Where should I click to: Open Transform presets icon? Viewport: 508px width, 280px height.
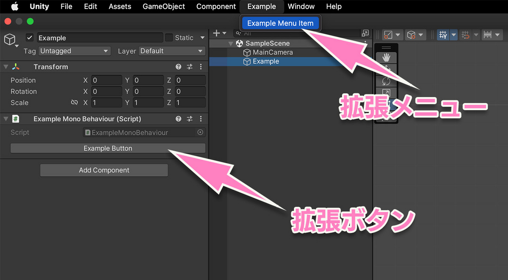190,67
